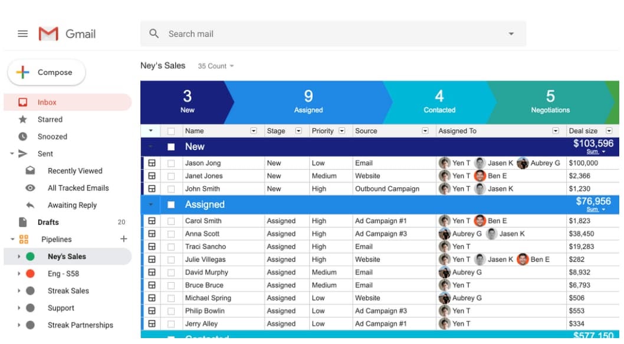
Task: Click the Awaiting Reply arrow icon
Action: (30, 205)
